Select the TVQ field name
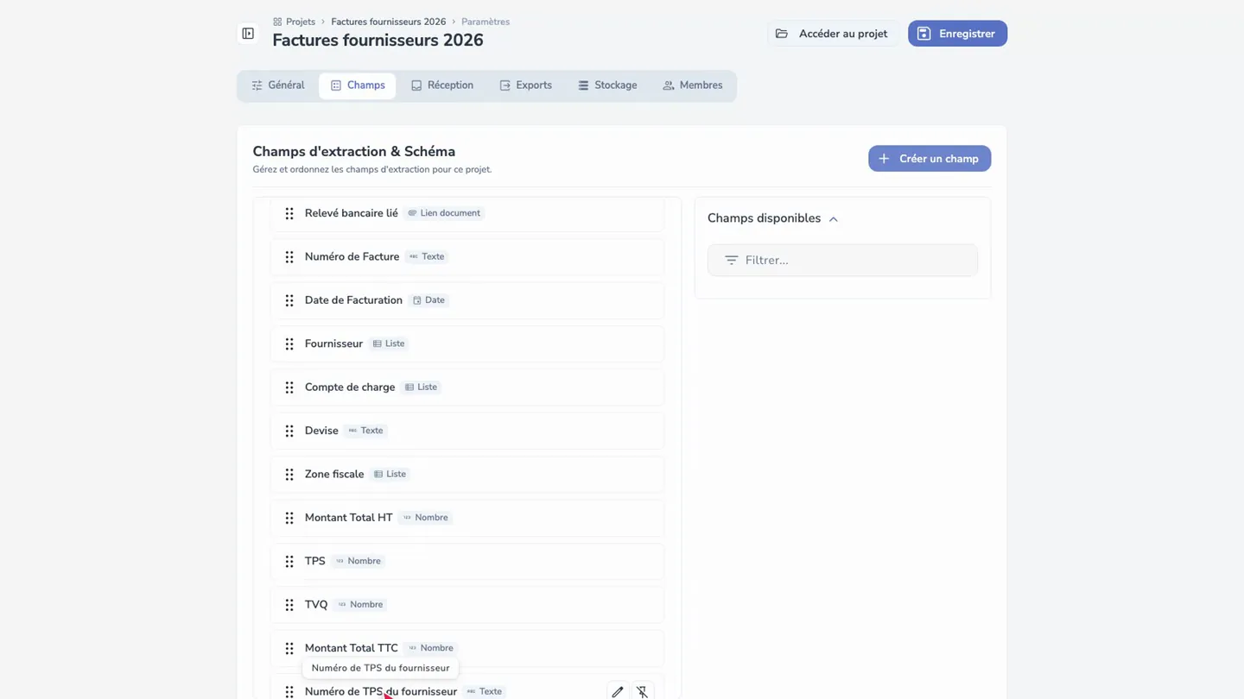Viewport: 1244px width, 699px height. (x=316, y=604)
